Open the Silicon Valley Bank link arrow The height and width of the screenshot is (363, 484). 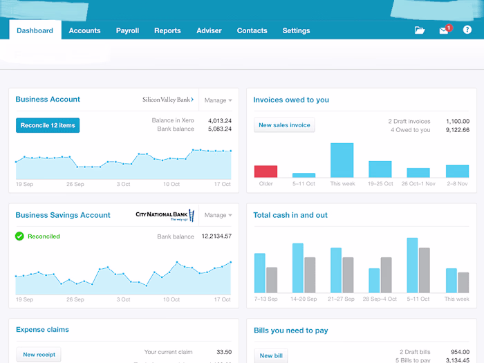[x=192, y=100]
